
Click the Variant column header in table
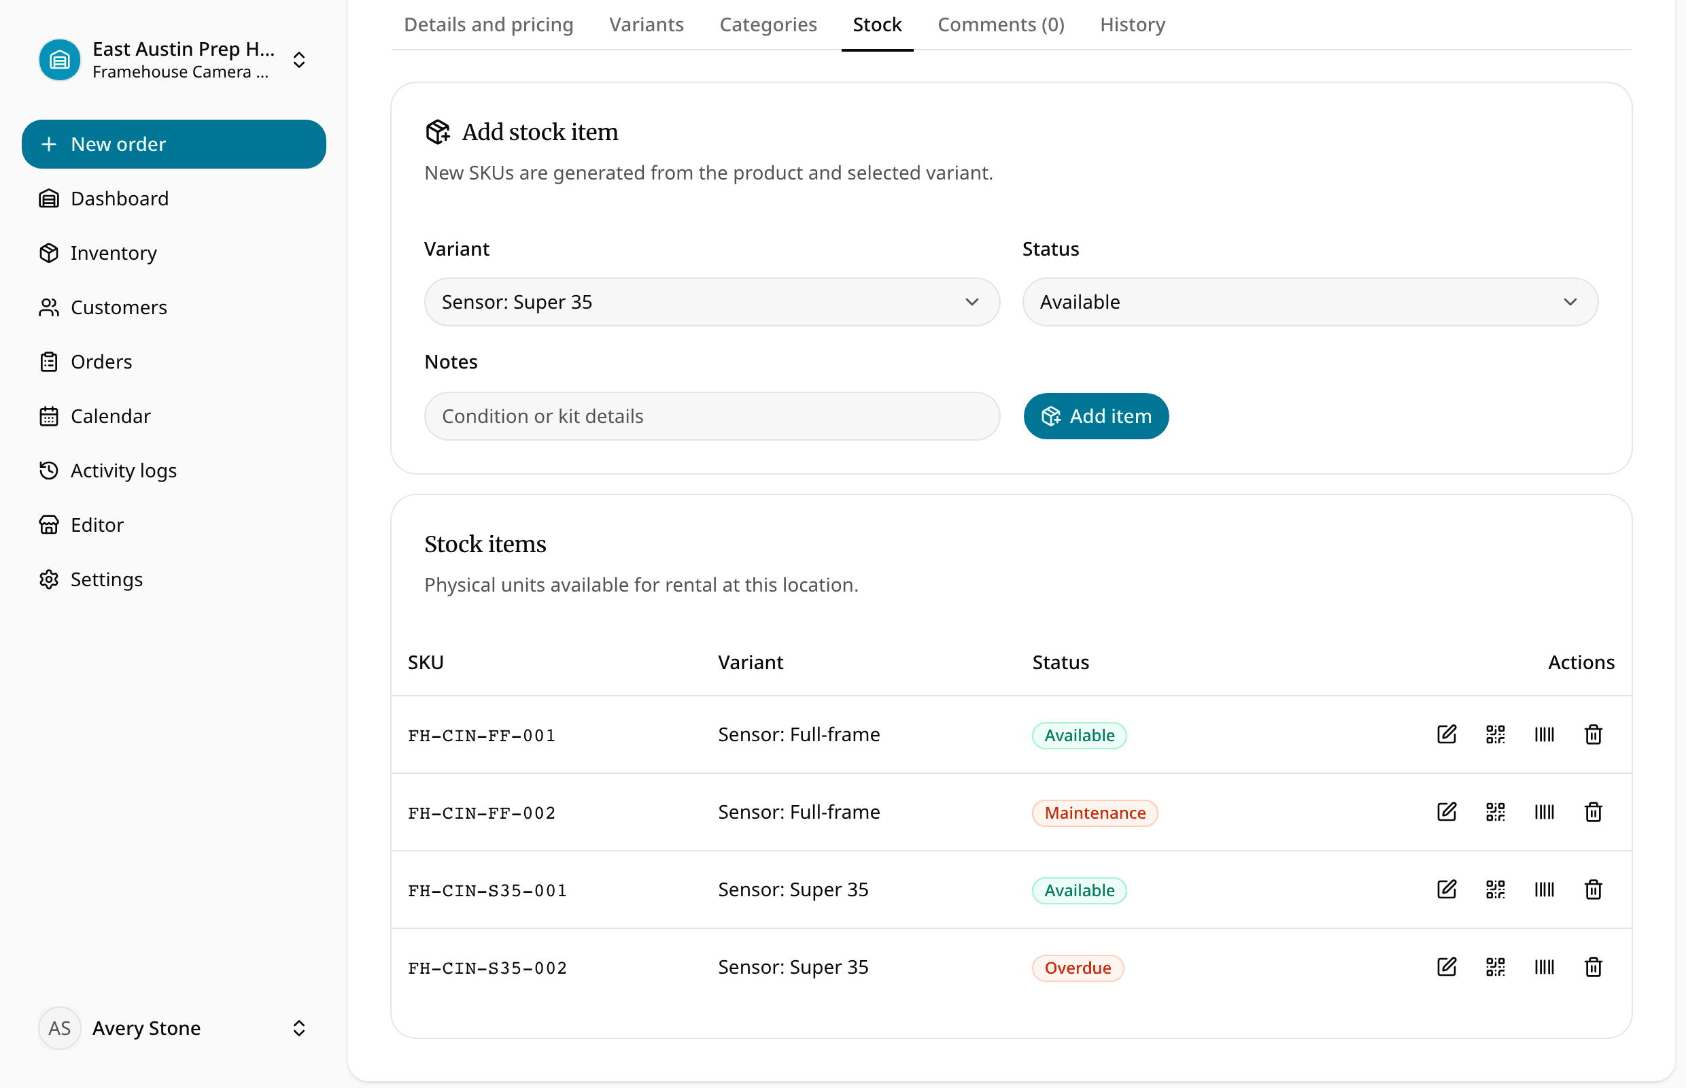point(750,662)
